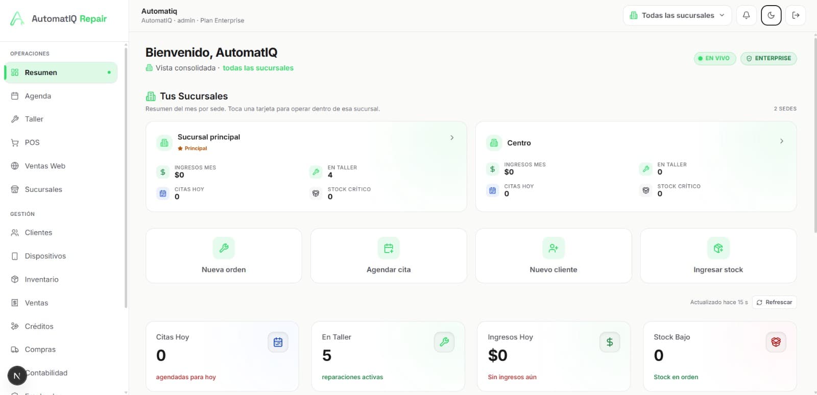The height and width of the screenshot is (395, 817).
Task: Follow the todas las sucursales link
Action: 258,68
